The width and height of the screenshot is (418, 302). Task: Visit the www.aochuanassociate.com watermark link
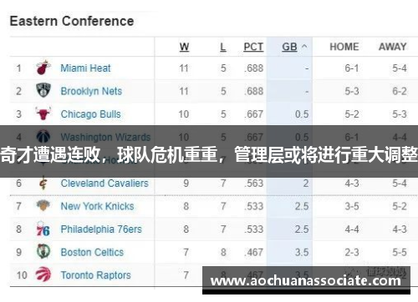pos(306,280)
